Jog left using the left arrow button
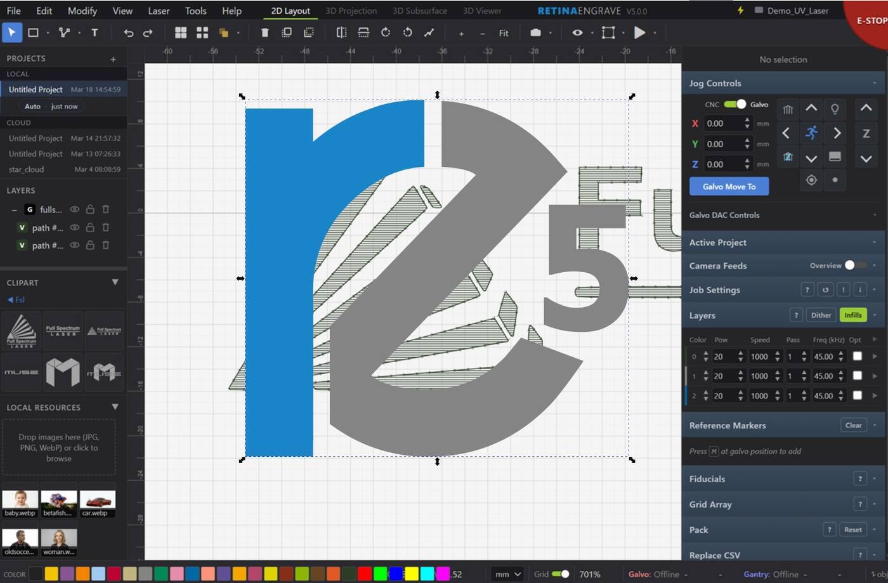888x583 pixels. tap(787, 133)
